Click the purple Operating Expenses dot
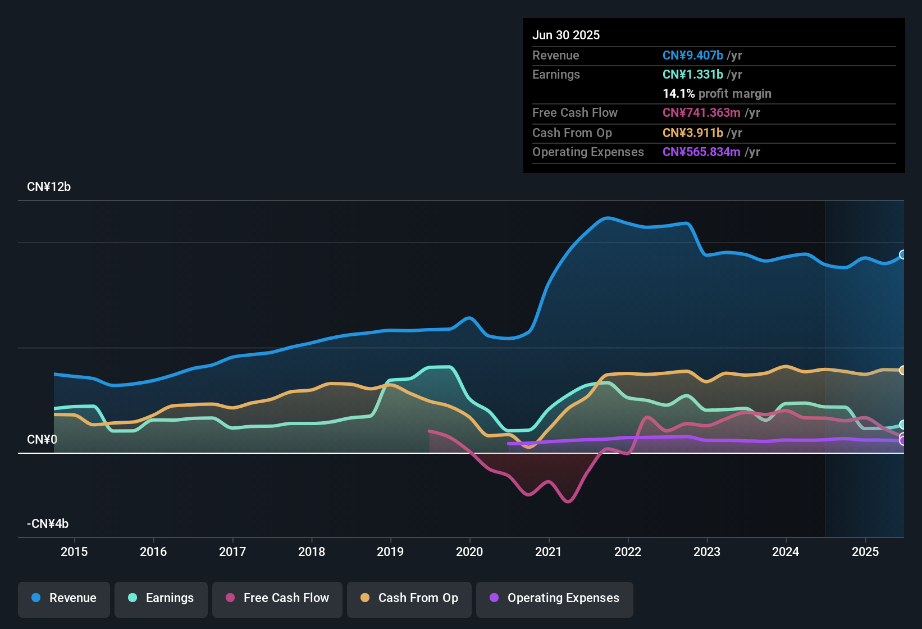 coord(494,598)
